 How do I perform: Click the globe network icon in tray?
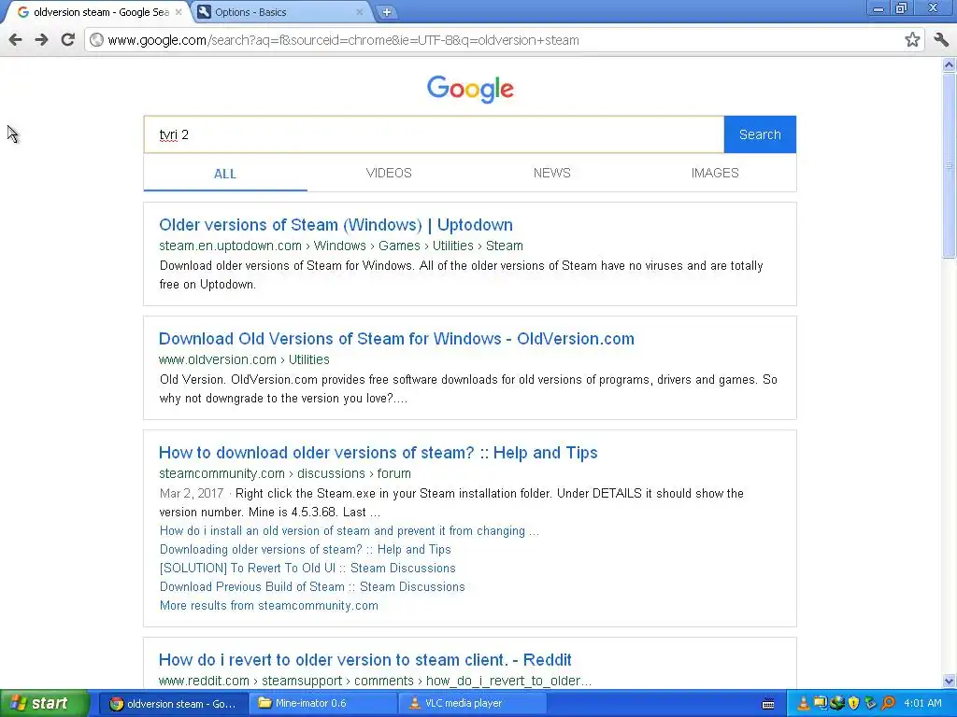pyautogui.click(x=836, y=704)
